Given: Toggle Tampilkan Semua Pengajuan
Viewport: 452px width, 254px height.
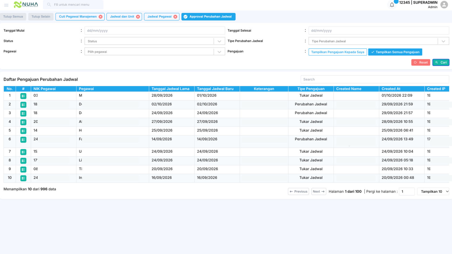Looking at the screenshot, I should point(395,52).
